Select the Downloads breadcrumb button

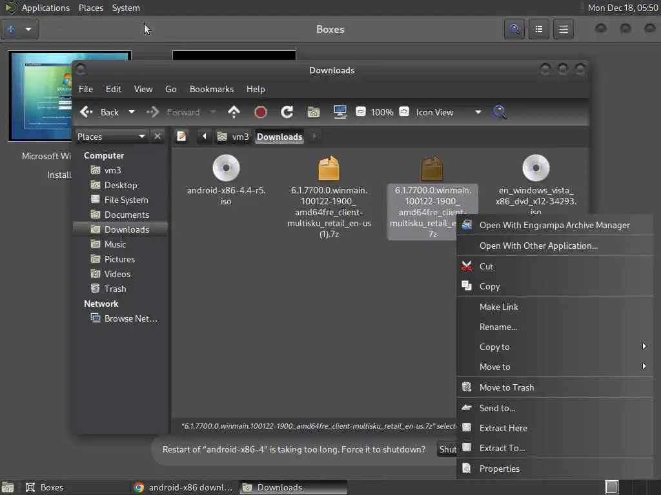tap(280, 137)
